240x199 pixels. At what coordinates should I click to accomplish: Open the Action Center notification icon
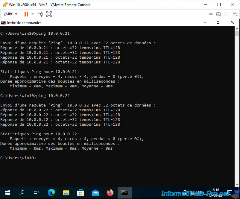pyautogui.click(x=230, y=193)
